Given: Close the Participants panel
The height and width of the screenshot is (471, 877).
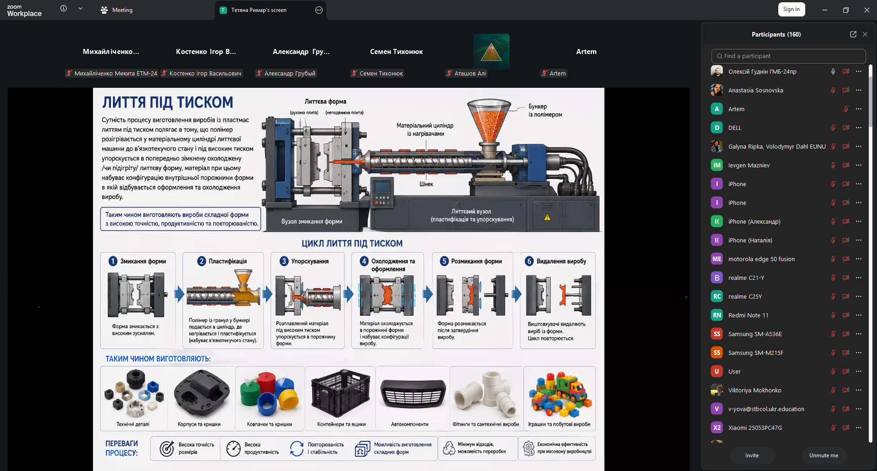Looking at the screenshot, I should coord(865,34).
